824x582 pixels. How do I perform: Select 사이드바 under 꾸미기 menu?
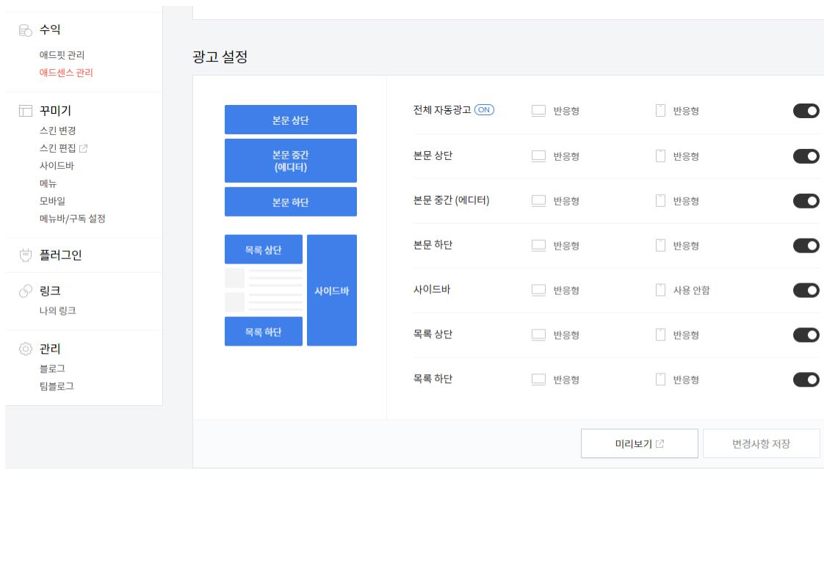tap(57, 166)
